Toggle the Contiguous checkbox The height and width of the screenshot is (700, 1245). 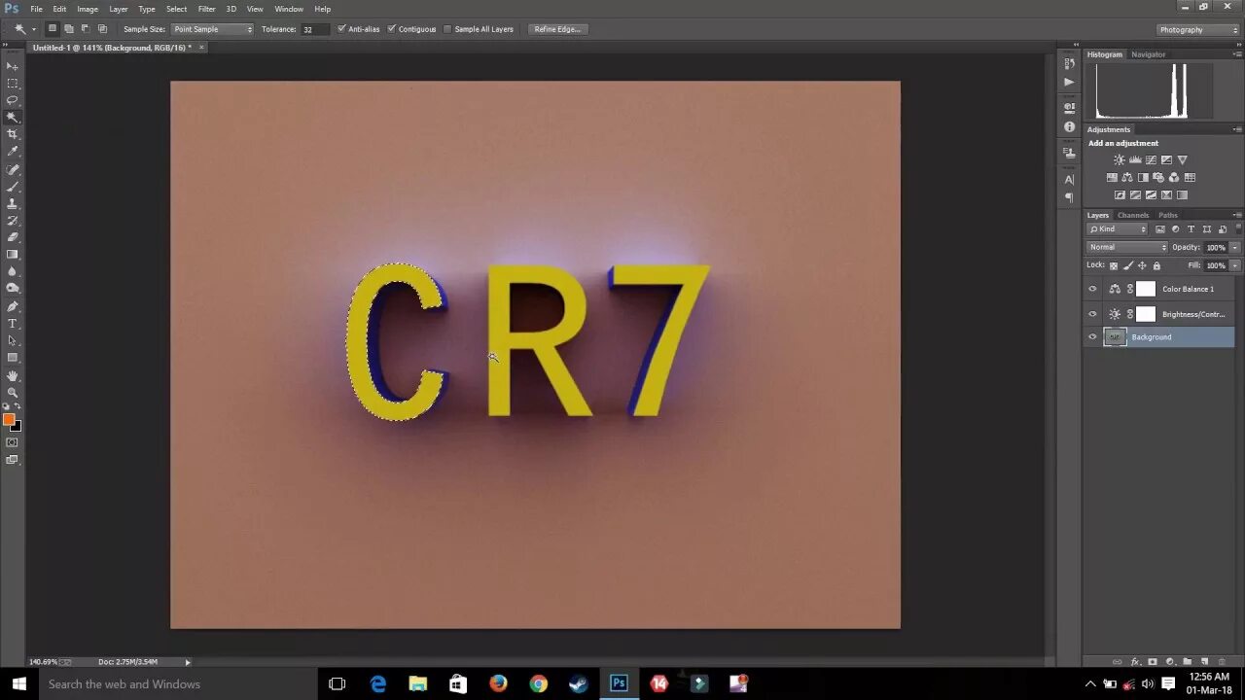pos(392,29)
